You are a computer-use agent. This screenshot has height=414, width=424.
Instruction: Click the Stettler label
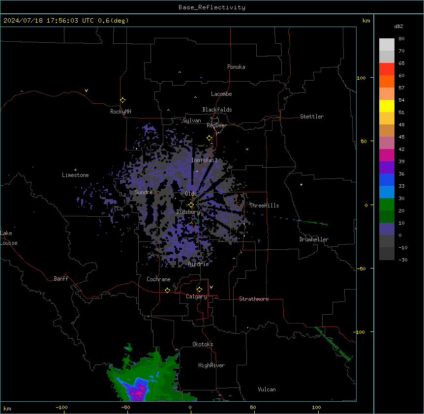312,117
